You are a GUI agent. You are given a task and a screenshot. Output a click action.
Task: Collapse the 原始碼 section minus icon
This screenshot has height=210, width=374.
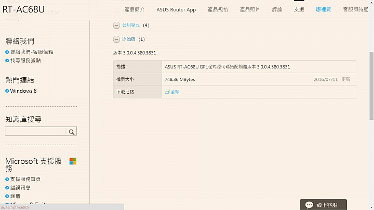(116, 39)
